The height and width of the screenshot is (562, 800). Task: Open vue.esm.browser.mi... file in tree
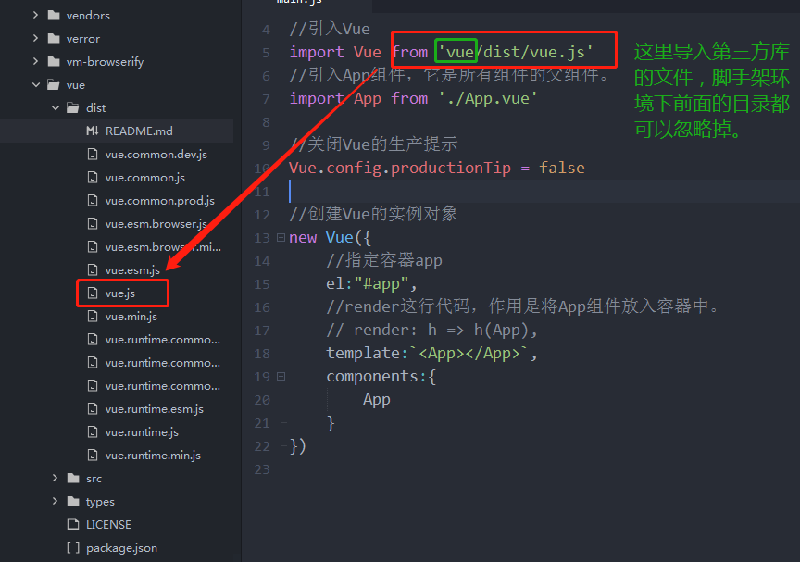click(163, 247)
